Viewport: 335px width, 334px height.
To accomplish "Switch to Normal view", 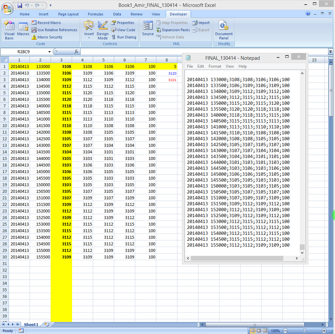I will tap(253, 331).
